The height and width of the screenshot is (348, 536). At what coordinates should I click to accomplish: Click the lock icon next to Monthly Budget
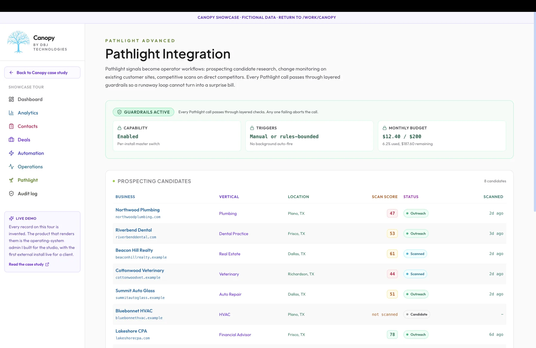point(384,128)
